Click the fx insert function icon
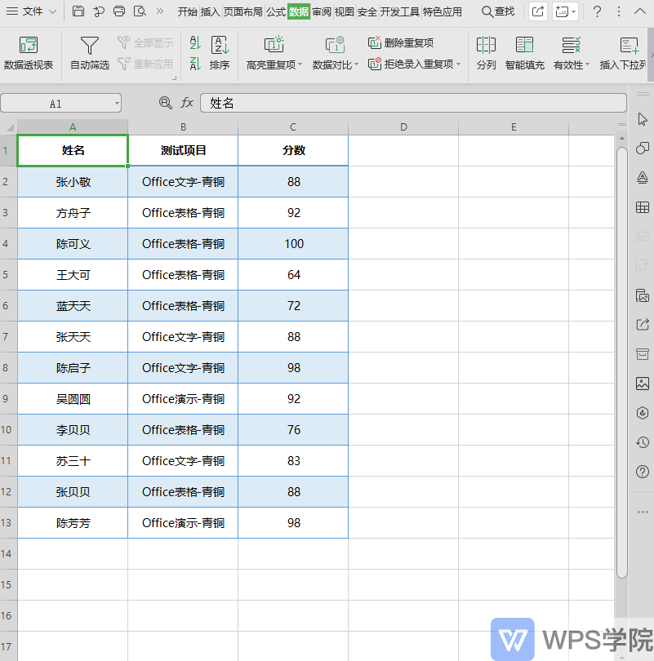This screenshot has width=654, height=661. 187,103
